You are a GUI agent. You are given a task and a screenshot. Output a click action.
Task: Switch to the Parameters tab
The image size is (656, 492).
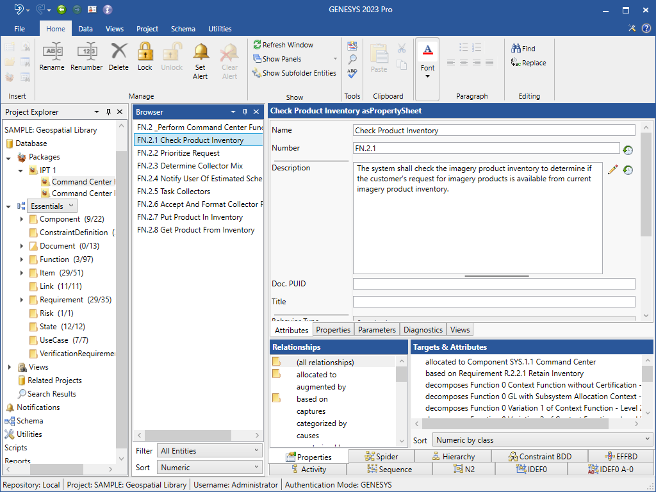pos(377,330)
